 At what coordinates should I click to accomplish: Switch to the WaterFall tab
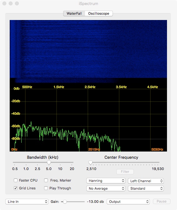[74, 13]
